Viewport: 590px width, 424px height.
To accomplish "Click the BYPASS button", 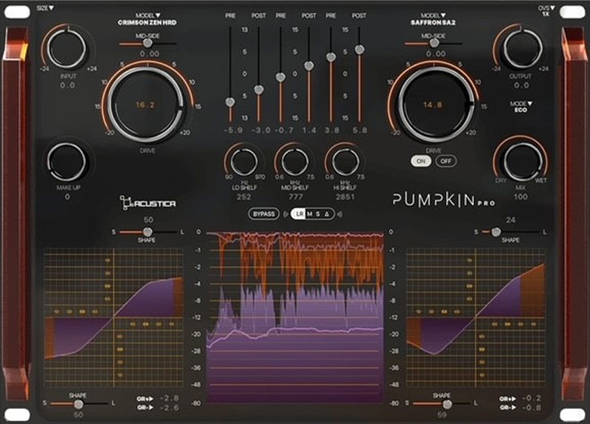I will pos(264,214).
